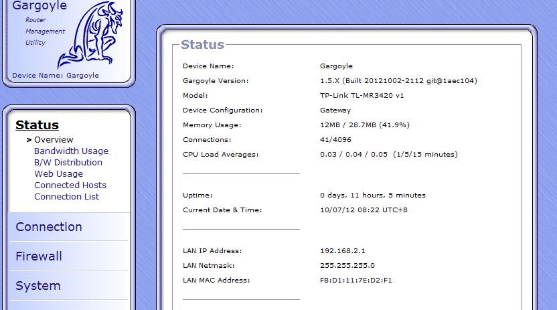Click the Gargoyle Version build string

click(x=398, y=81)
